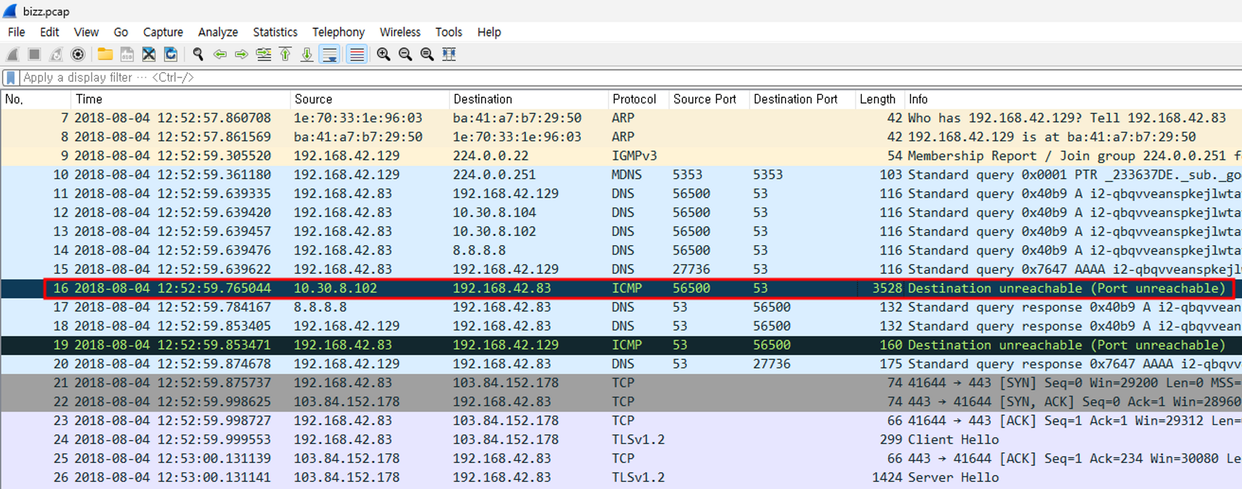This screenshot has height=489, width=1242.
Task: Open the Tools menu
Action: tap(448, 32)
